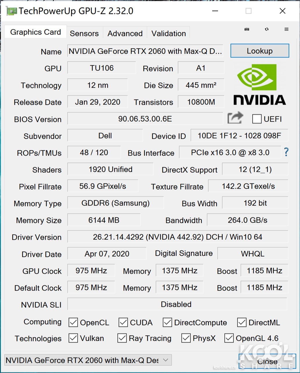The image size is (300, 373).
Task: Toggle the DirectML checkbox
Action: pos(242,322)
